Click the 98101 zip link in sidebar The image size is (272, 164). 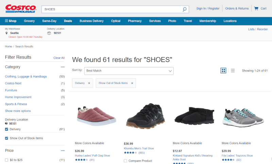[13, 123]
